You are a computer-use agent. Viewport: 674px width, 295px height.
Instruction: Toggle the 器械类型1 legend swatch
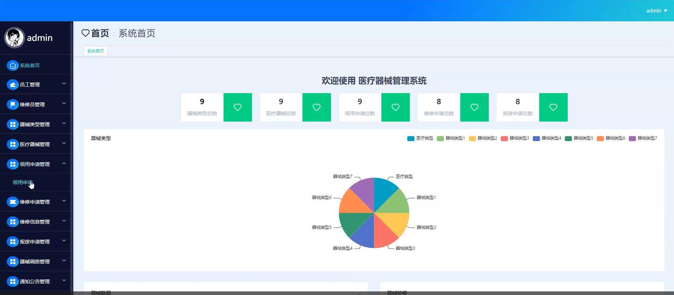coord(440,138)
